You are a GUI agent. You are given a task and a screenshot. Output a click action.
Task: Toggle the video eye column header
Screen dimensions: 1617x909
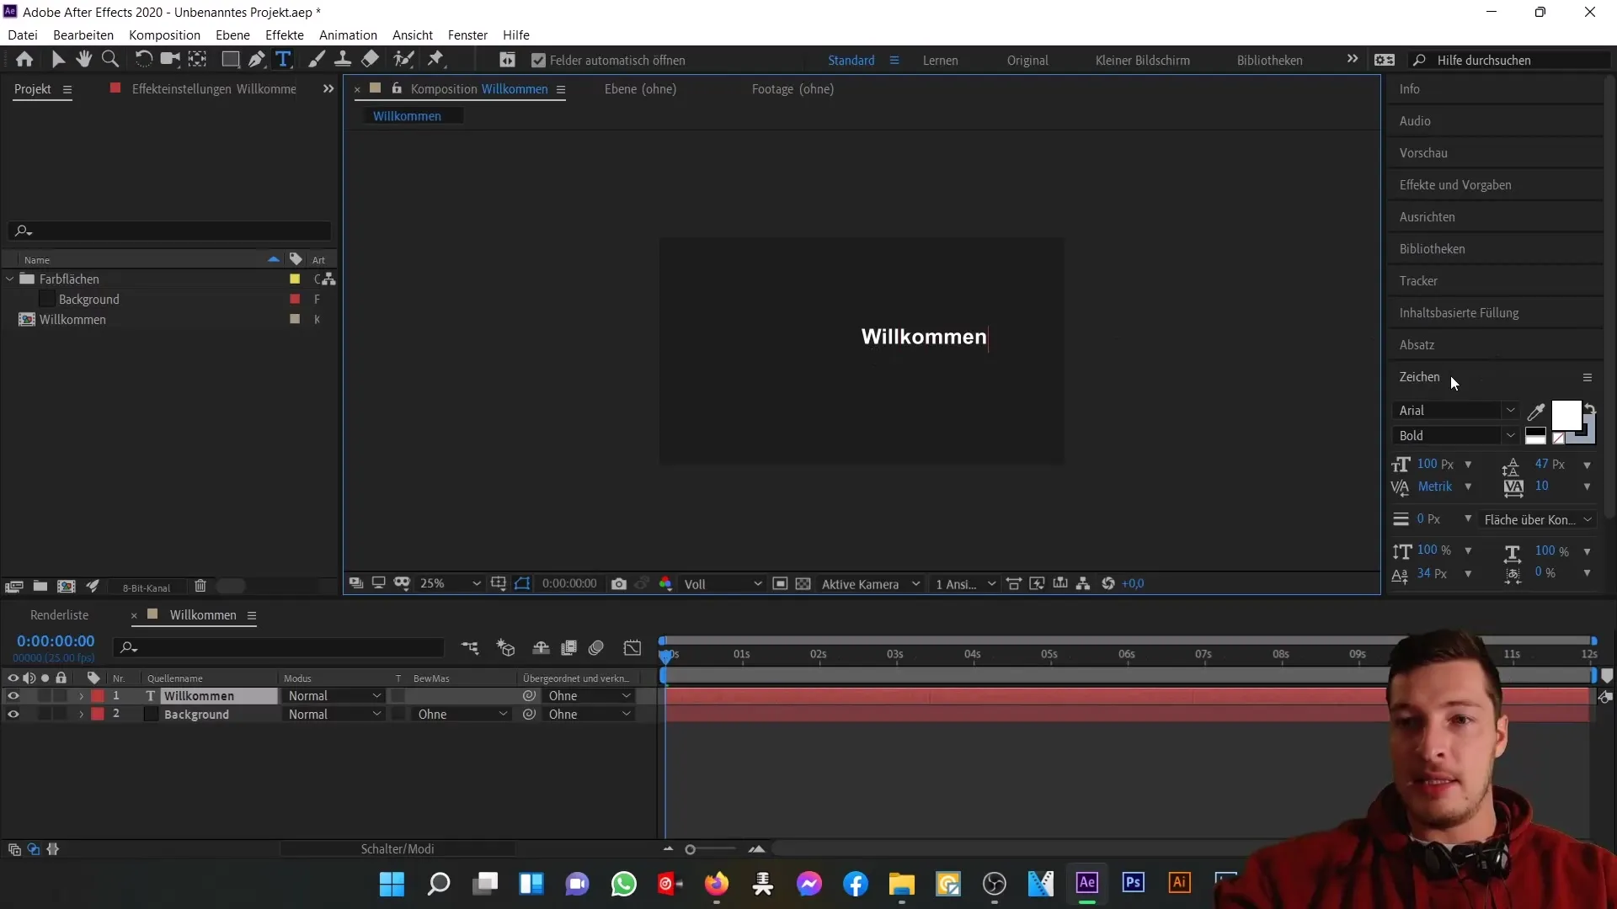pyautogui.click(x=13, y=678)
